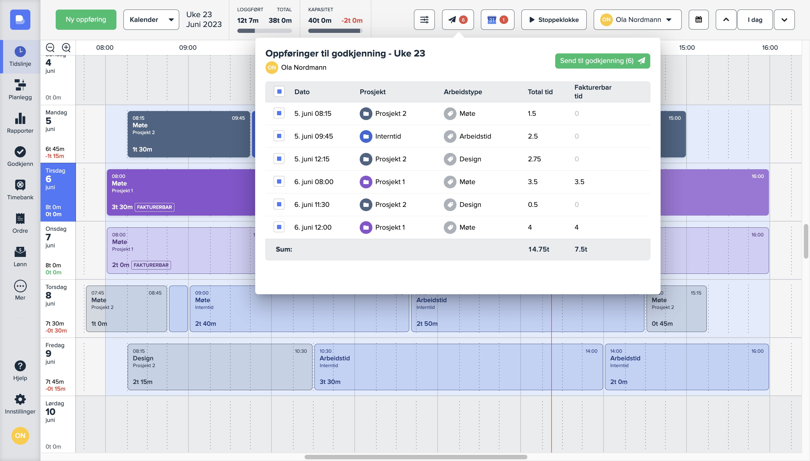Viewport: 810px width, 461px height.
Task: Click Send til godkjenning (6) button
Action: (602, 61)
